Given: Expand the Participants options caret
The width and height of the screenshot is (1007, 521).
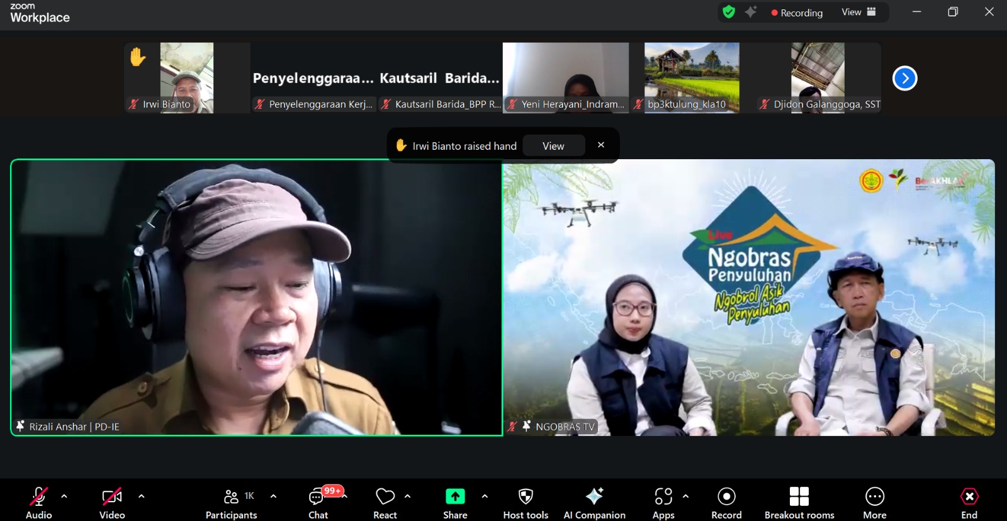Looking at the screenshot, I should [x=273, y=496].
